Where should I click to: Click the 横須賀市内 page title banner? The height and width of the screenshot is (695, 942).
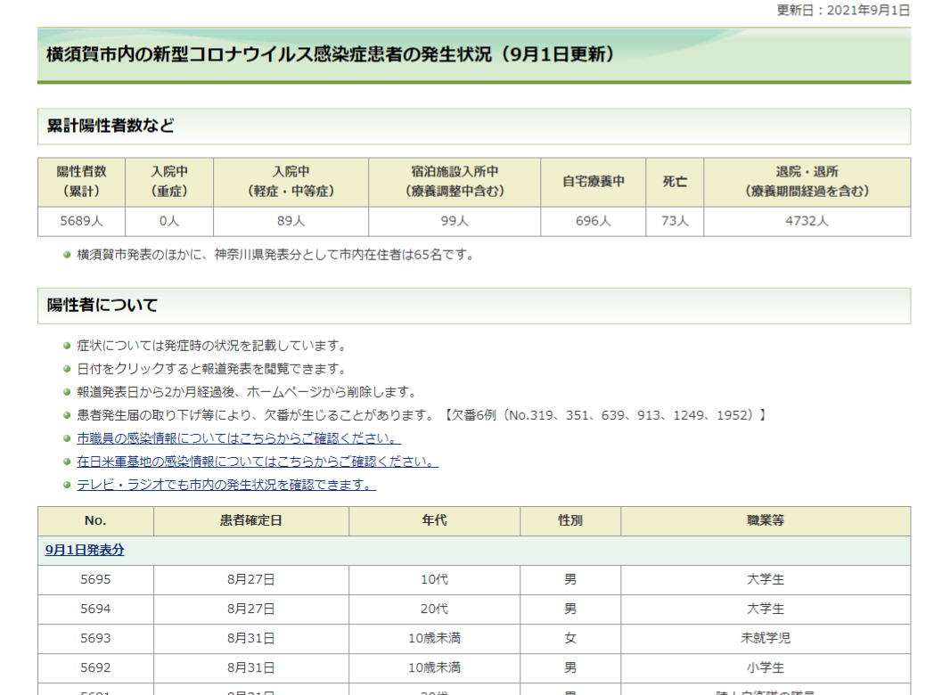click(x=330, y=54)
